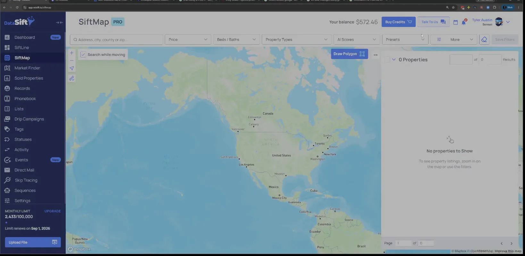Open notifications bell
The image size is (525, 256).
point(463,22)
